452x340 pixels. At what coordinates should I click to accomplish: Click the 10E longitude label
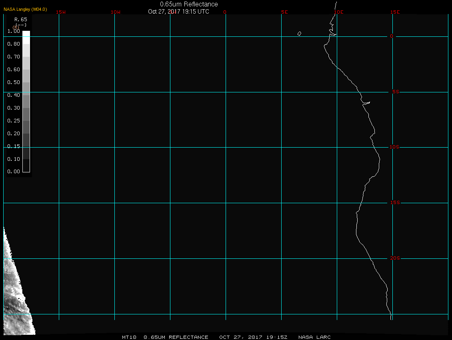click(x=339, y=12)
